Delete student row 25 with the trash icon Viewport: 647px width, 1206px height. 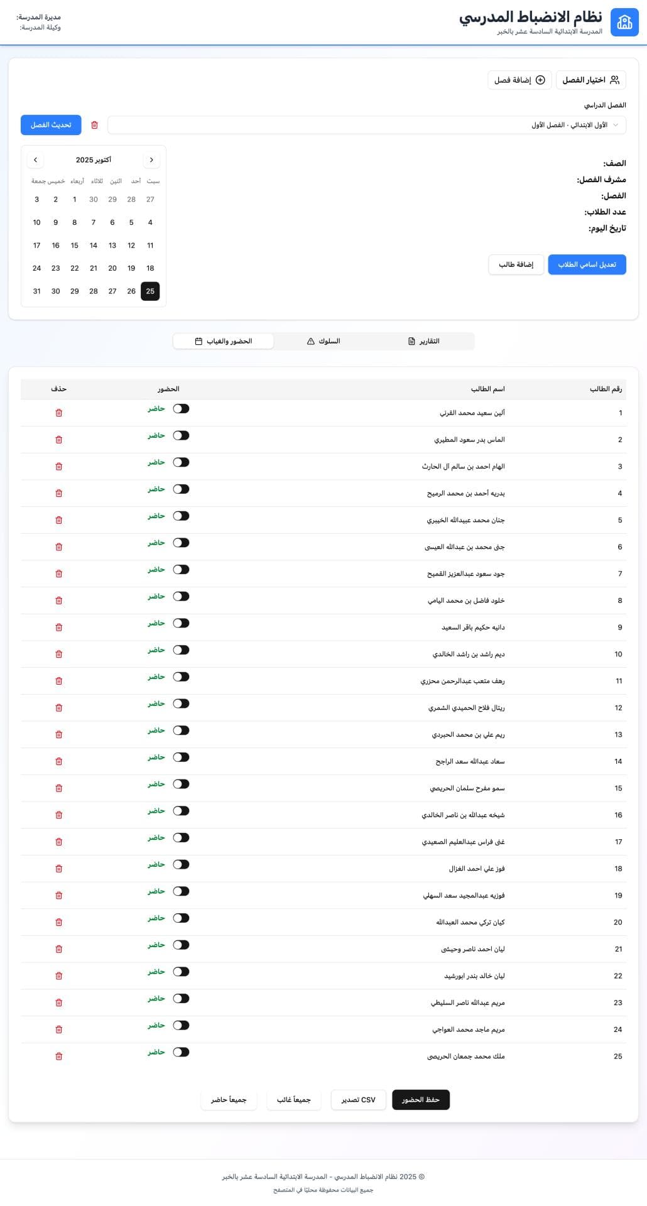coord(59,1057)
